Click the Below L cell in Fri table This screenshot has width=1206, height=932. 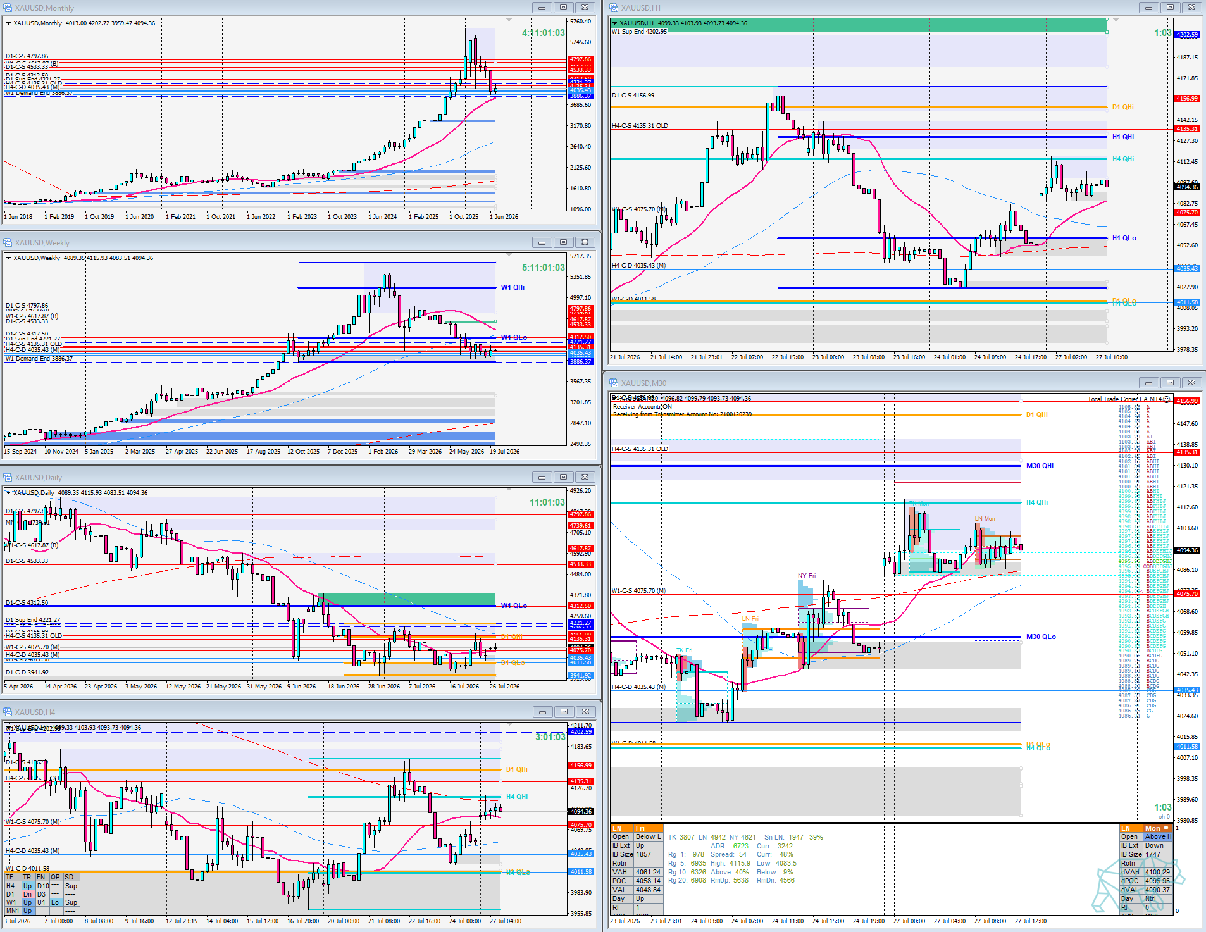coord(649,837)
